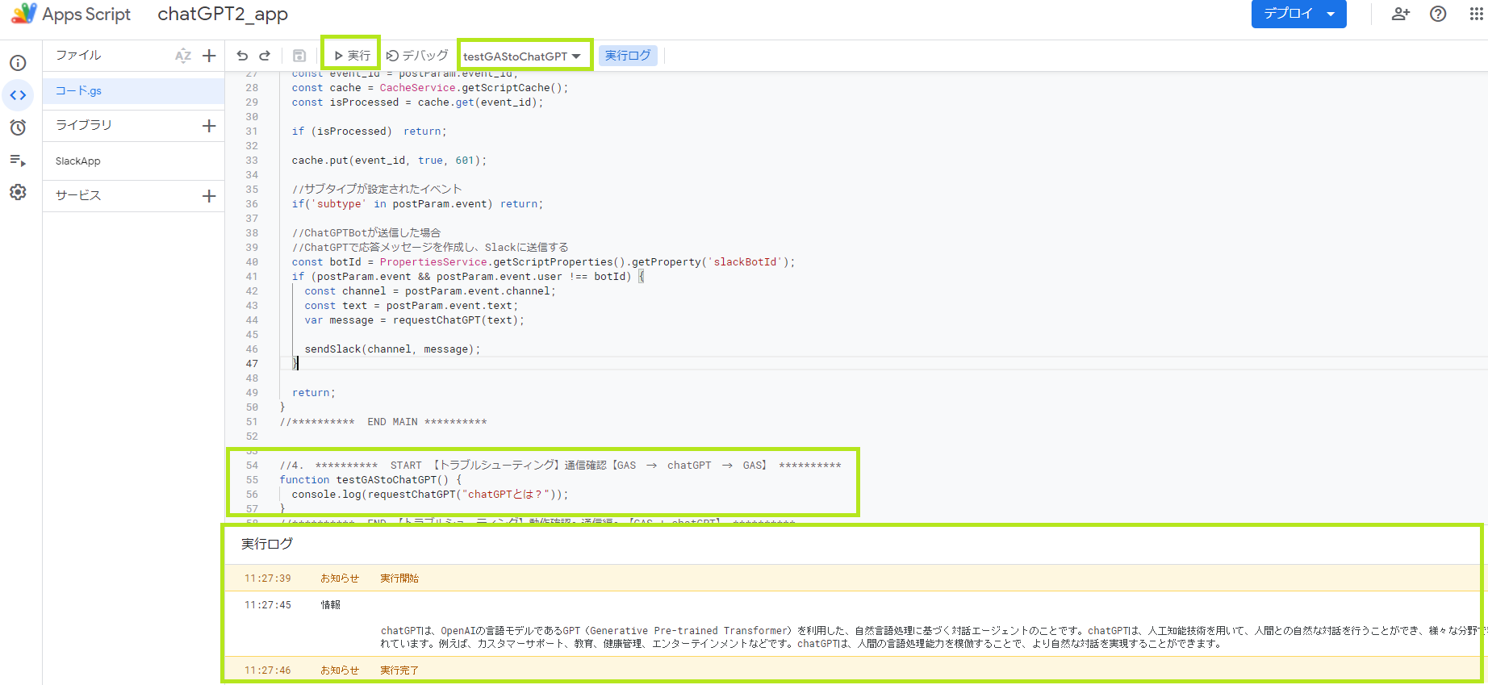Add a new file with plus icon

click(x=209, y=56)
